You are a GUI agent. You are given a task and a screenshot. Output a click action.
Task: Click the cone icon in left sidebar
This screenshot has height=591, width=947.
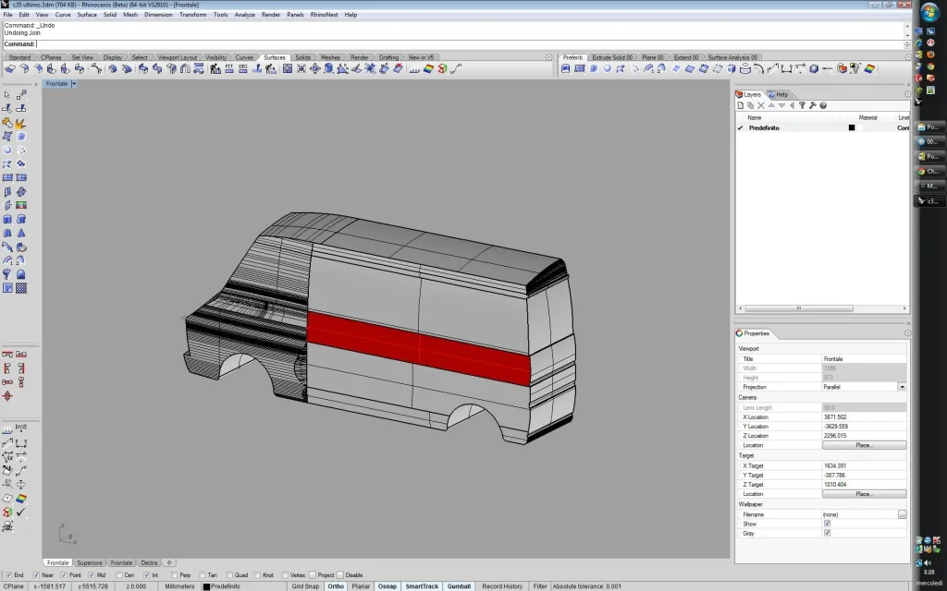tap(21, 233)
